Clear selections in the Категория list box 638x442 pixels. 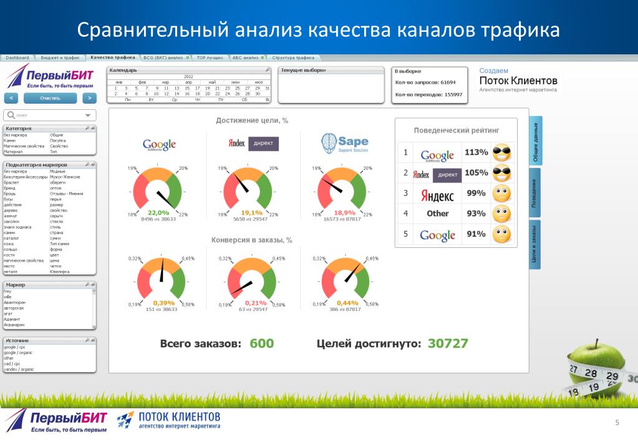click(x=93, y=128)
